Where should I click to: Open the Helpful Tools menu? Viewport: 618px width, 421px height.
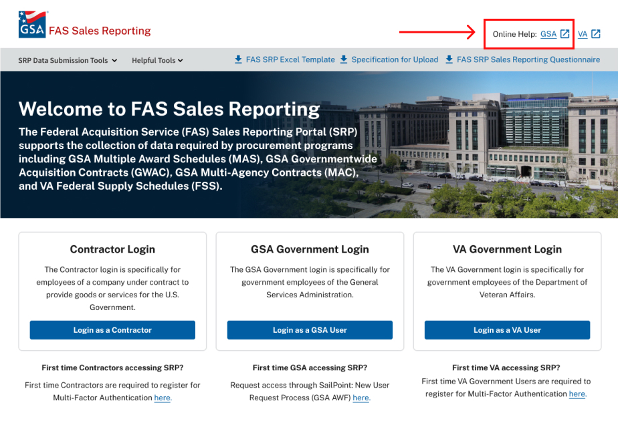coord(157,60)
